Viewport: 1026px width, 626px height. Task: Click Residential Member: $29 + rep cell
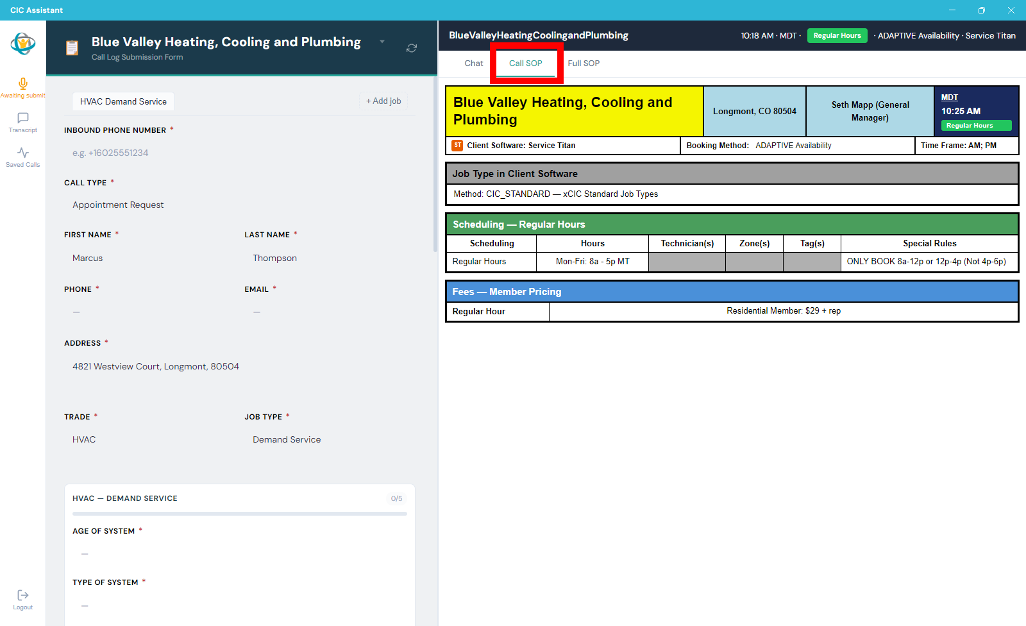[x=783, y=311]
